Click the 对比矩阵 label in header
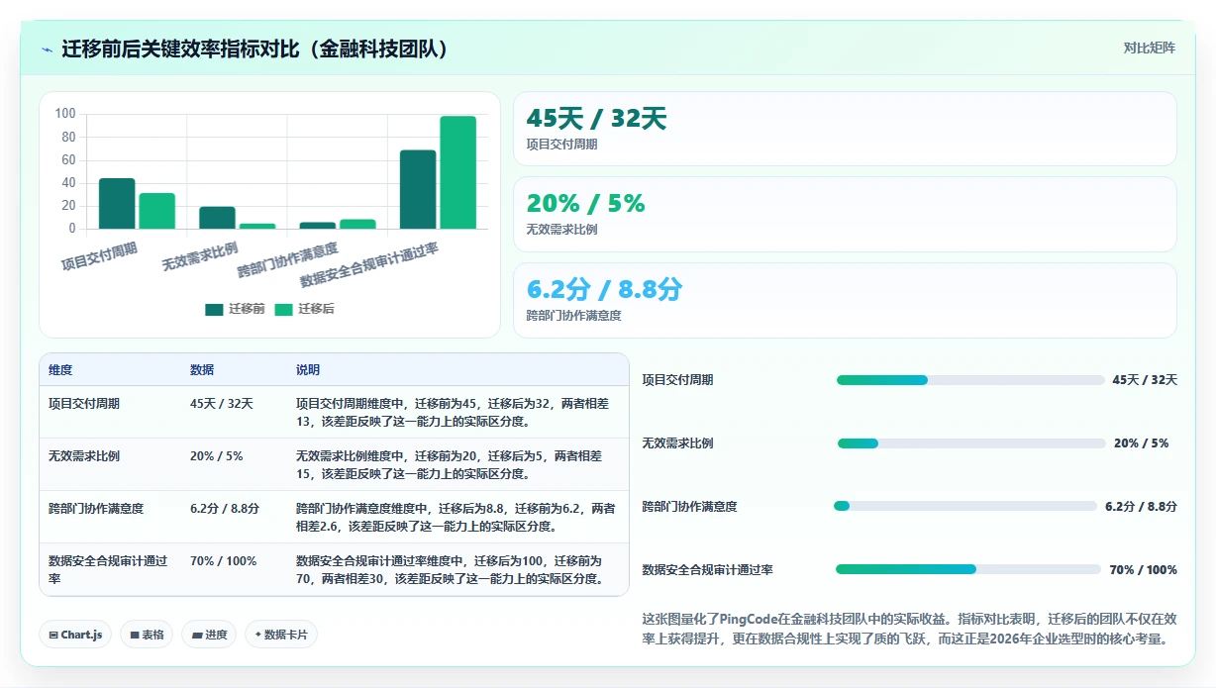The width and height of the screenshot is (1216, 688). coord(1150,48)
